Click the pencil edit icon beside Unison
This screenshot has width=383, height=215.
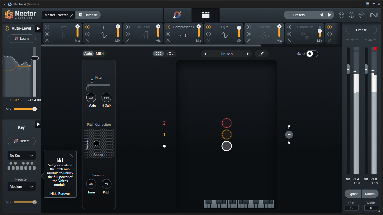coord(262,54)
